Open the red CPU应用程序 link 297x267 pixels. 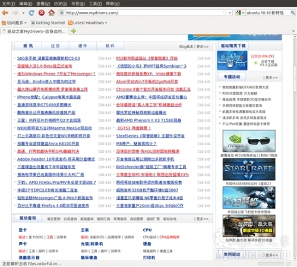click(x=169, y=237)
